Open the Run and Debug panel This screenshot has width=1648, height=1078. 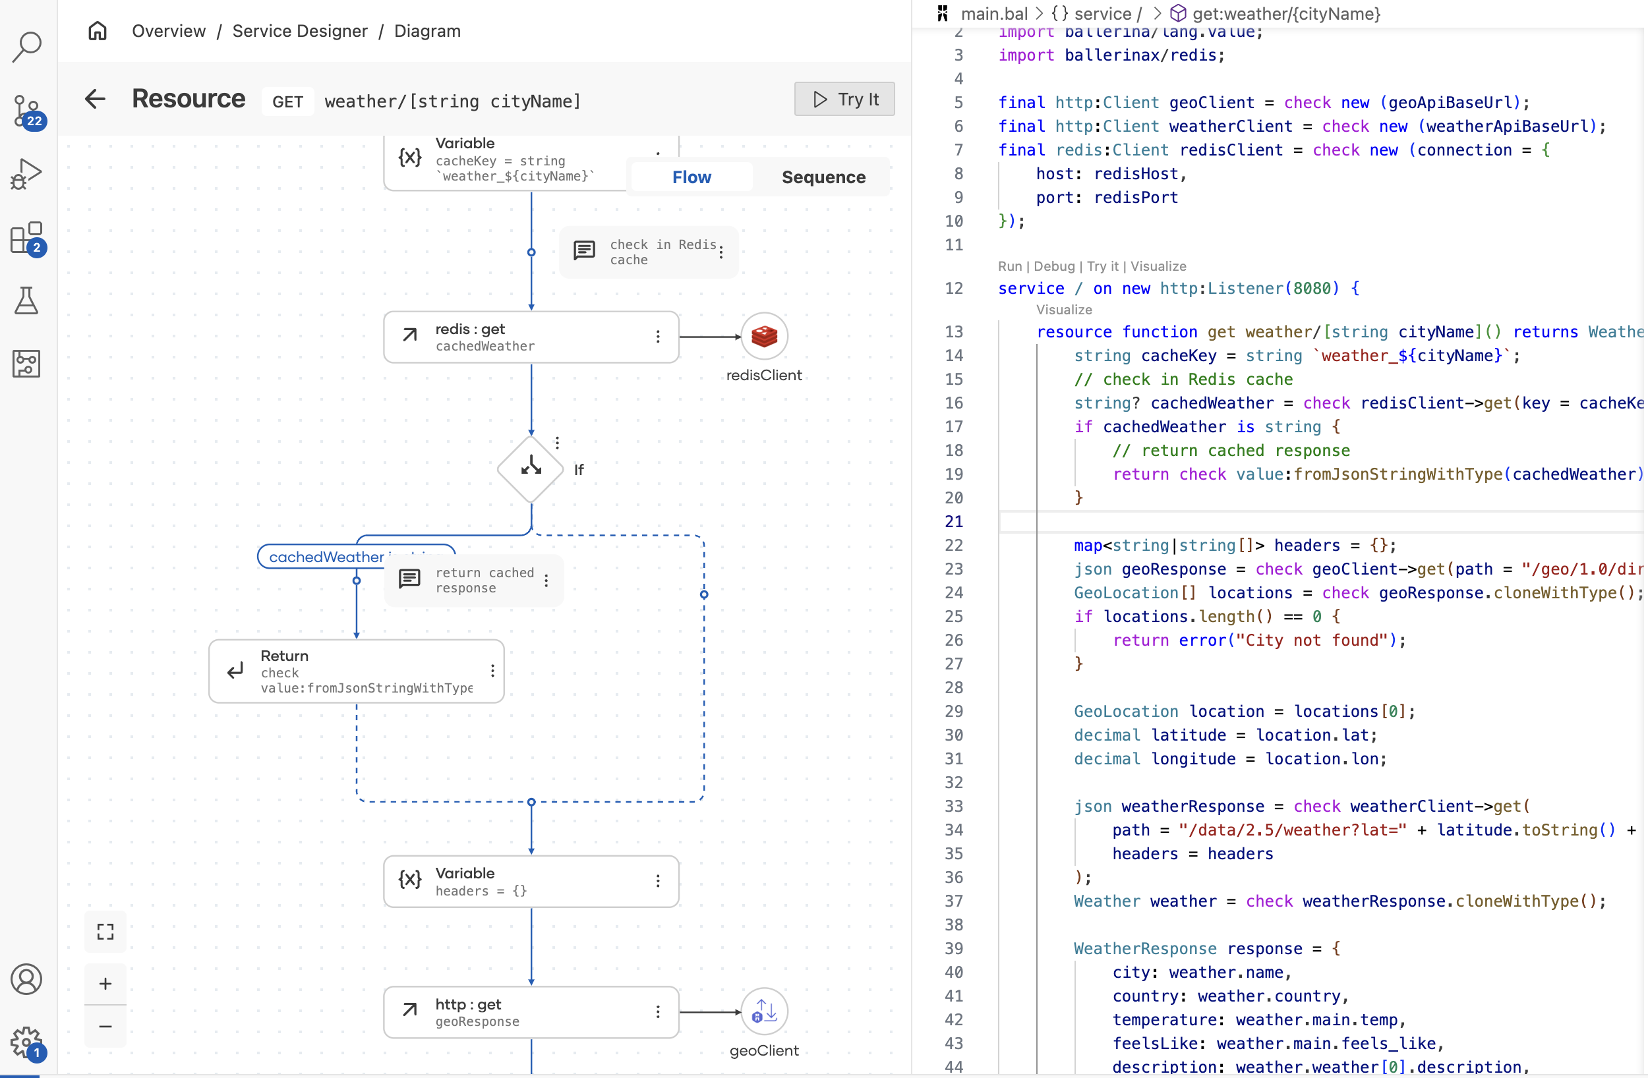tap(27, 174)
